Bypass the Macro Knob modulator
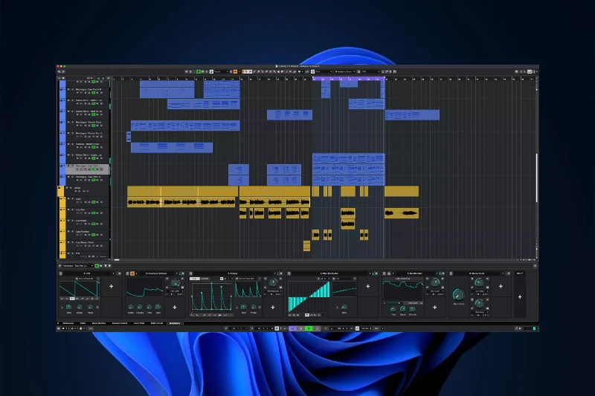This screenshot has height=396, width=595. [451, 273]
